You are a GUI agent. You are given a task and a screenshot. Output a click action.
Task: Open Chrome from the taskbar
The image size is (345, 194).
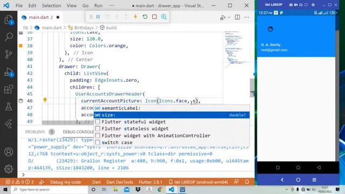click(160, 189)
